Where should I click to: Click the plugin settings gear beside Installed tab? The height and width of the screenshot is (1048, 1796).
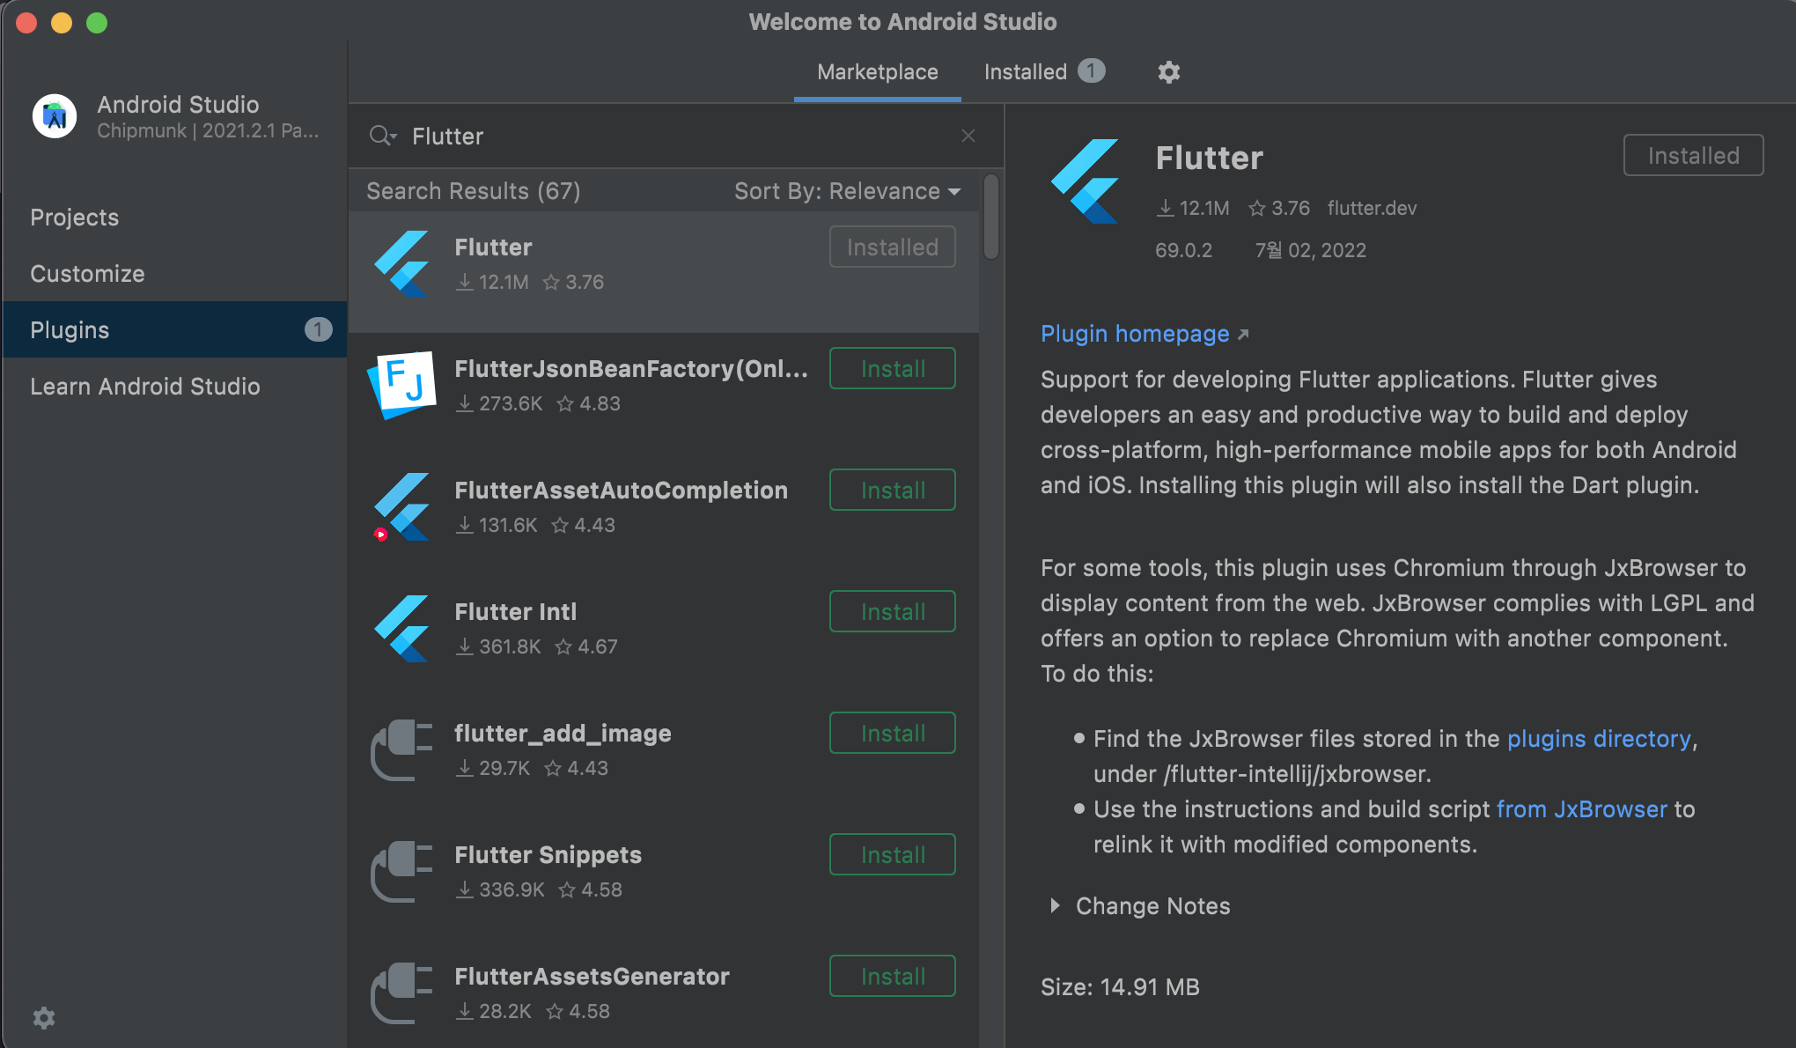click(1168, 72)
